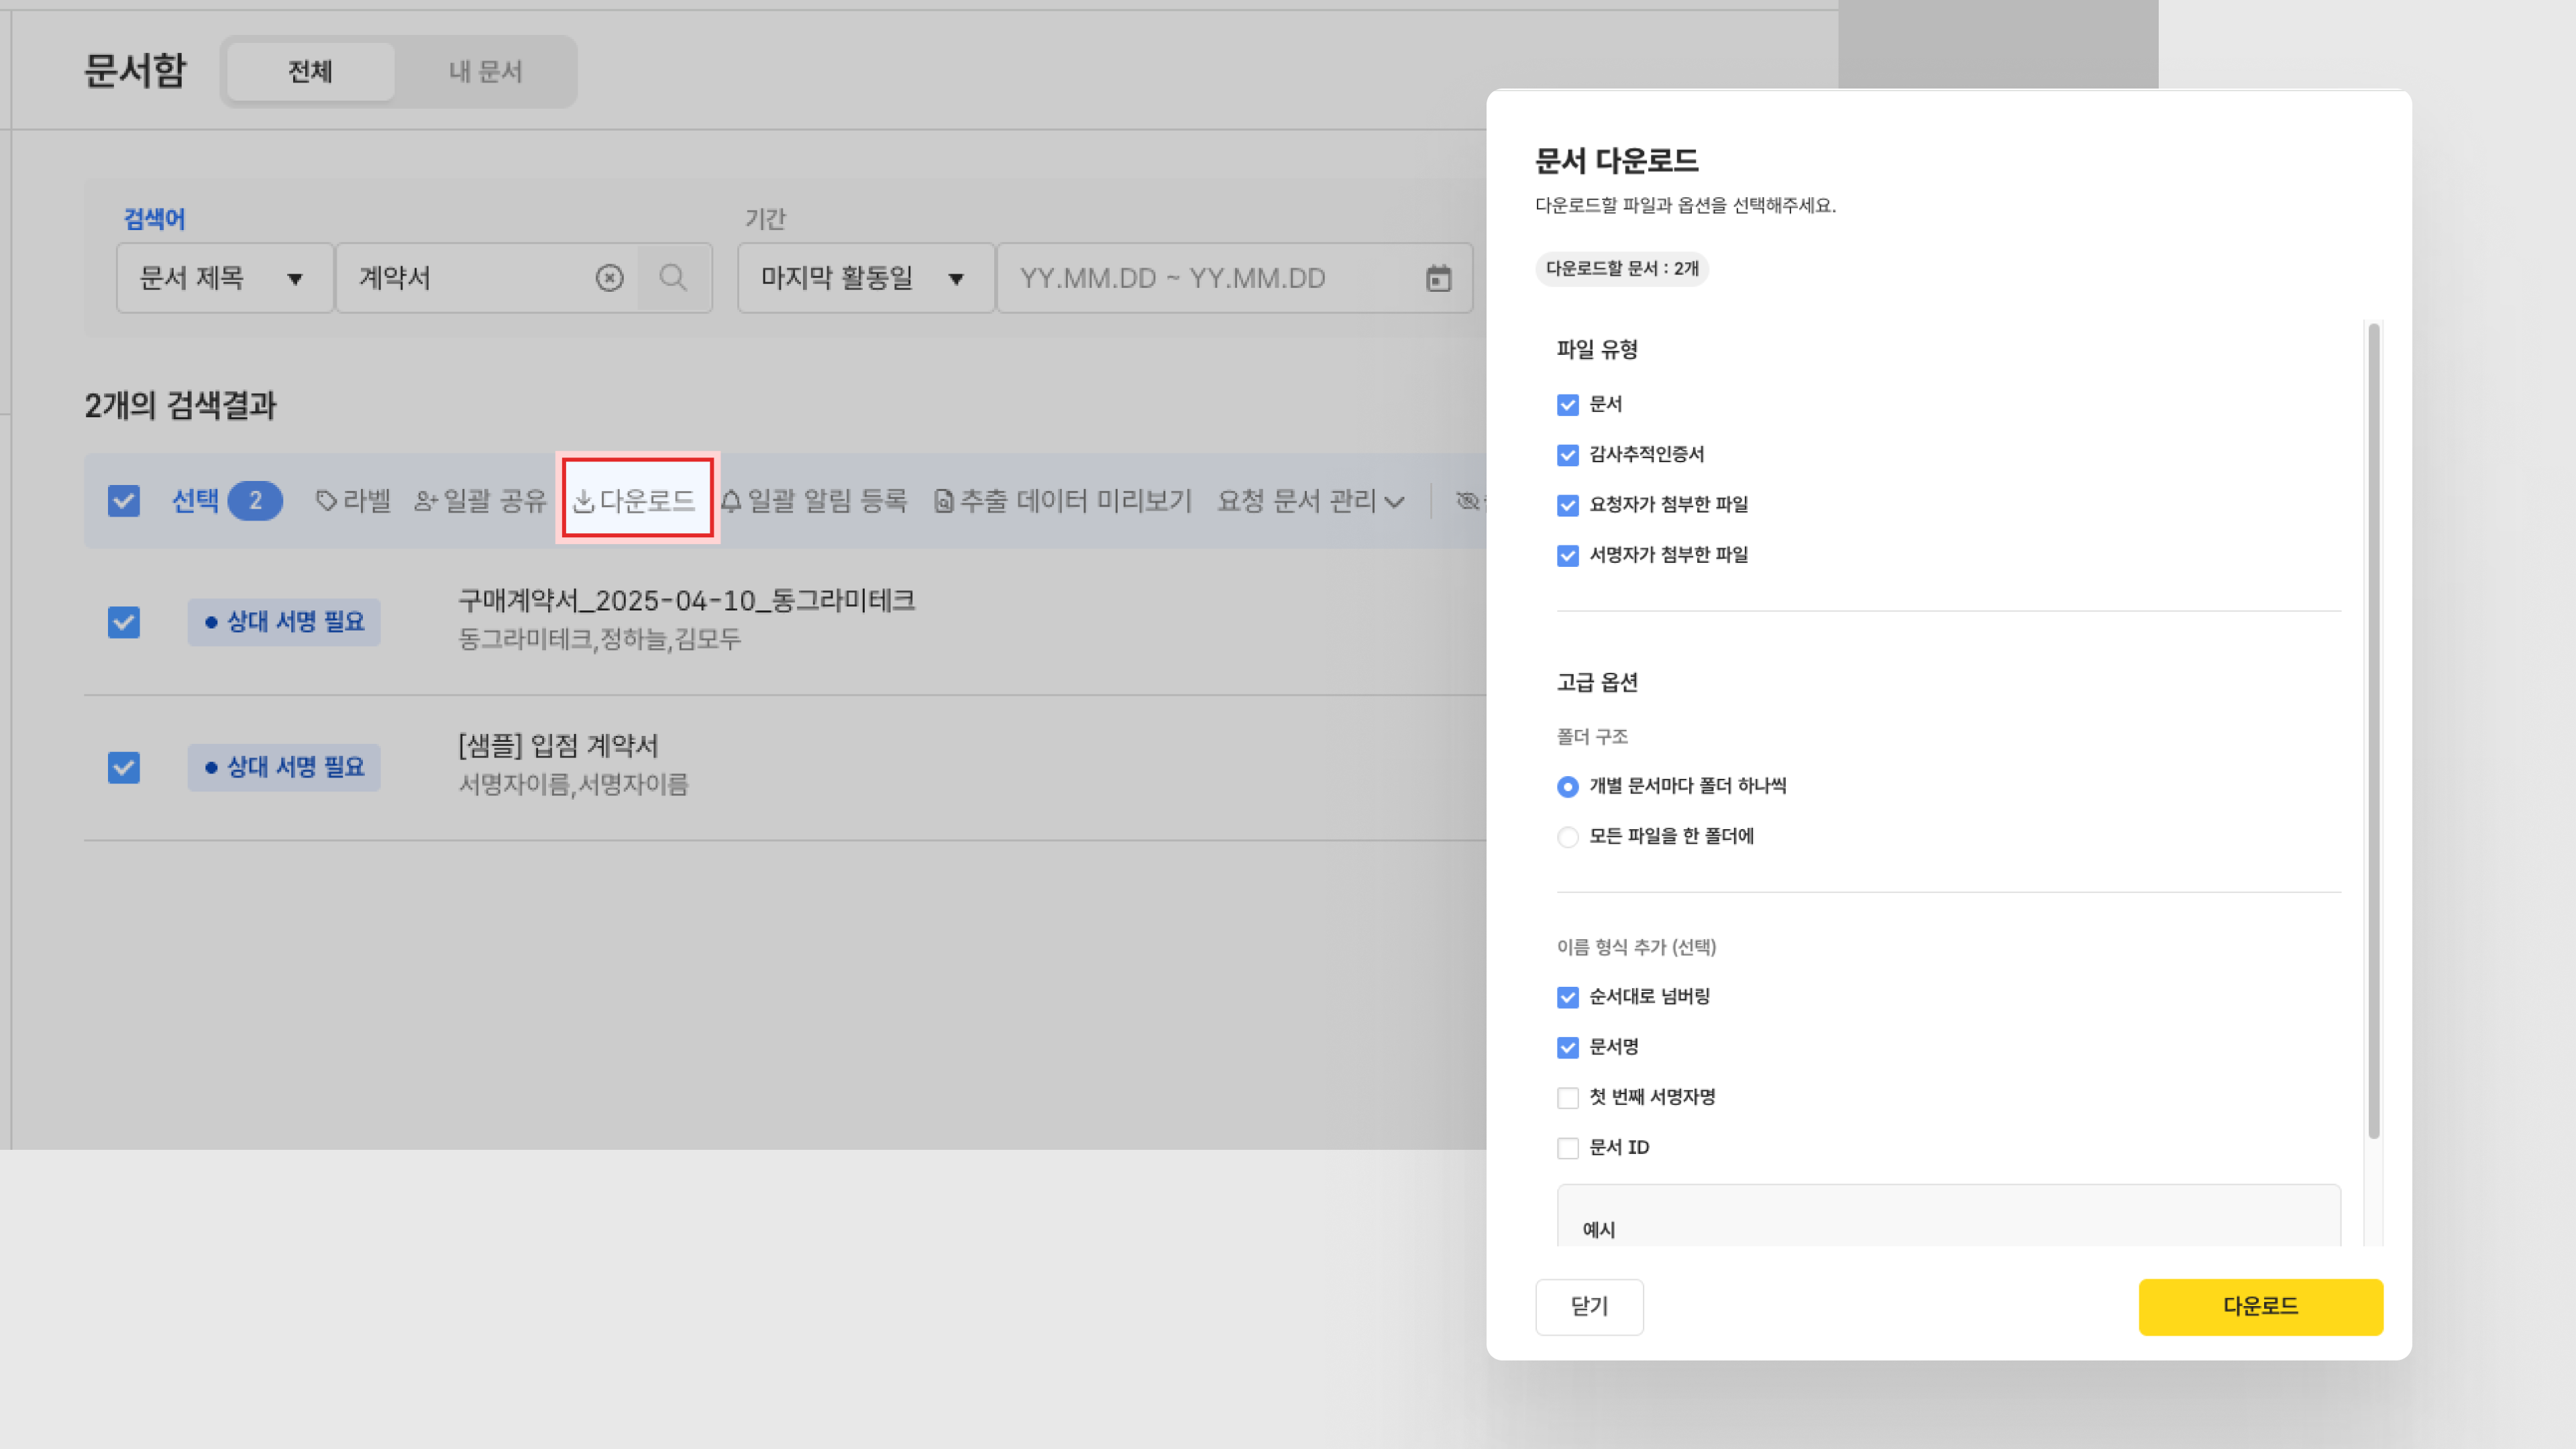
Task: Select the 전체 tab
Action: coord(310,72)
